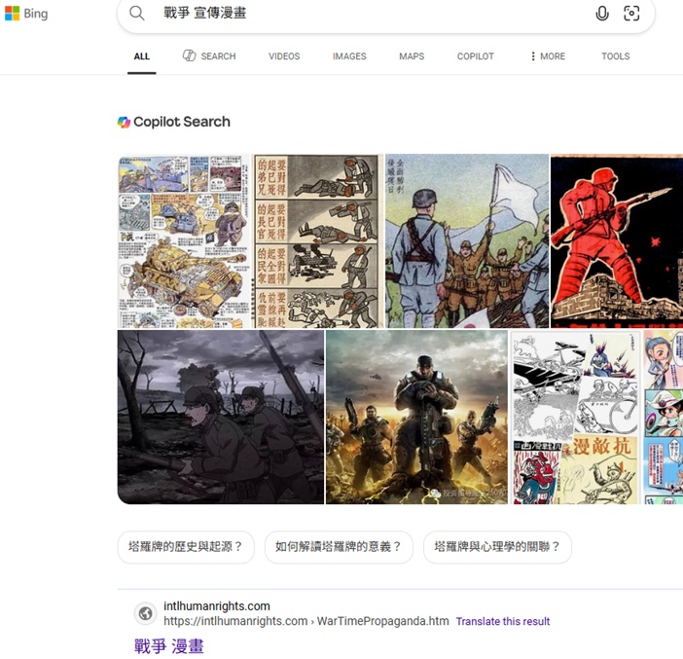
Task: Select the COPILOT tab
Action: click(476, 56)
